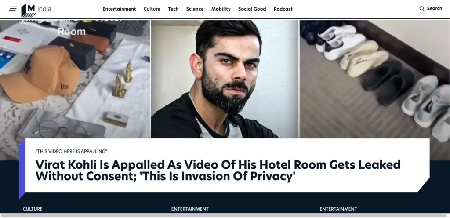Click the bearded man portrait thumbnail
The width and height of the screenshot is (450, 218).
point(225,79)
